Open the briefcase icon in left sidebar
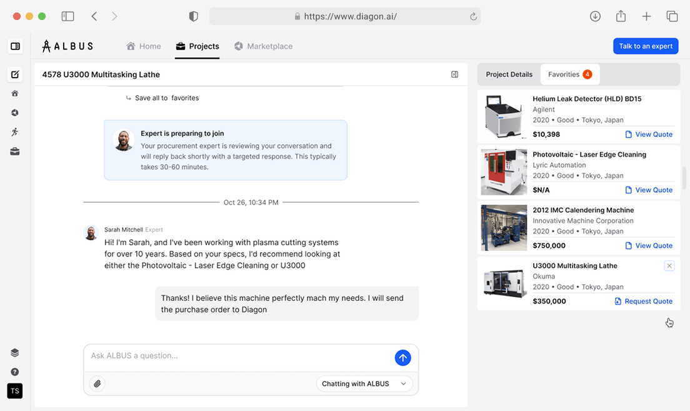This screenshot has height=411, width=690. 15,151
